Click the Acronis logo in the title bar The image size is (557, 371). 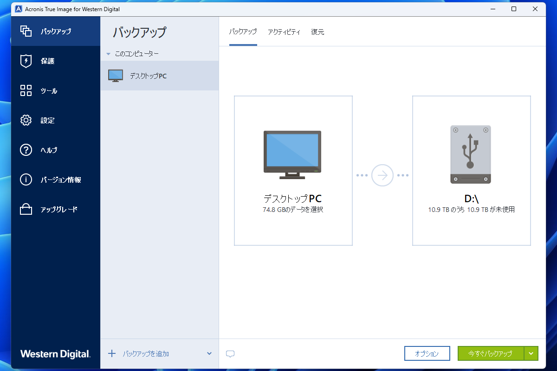(19, 9)
